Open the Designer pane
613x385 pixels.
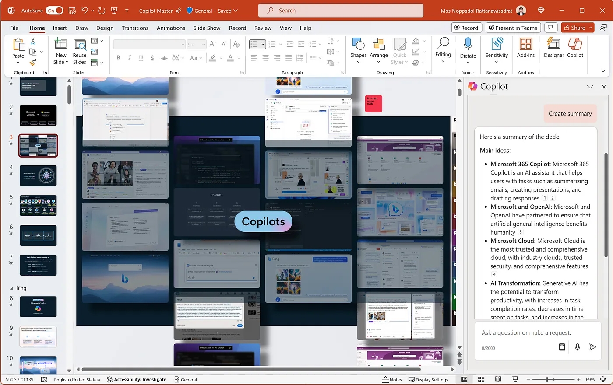553,48
